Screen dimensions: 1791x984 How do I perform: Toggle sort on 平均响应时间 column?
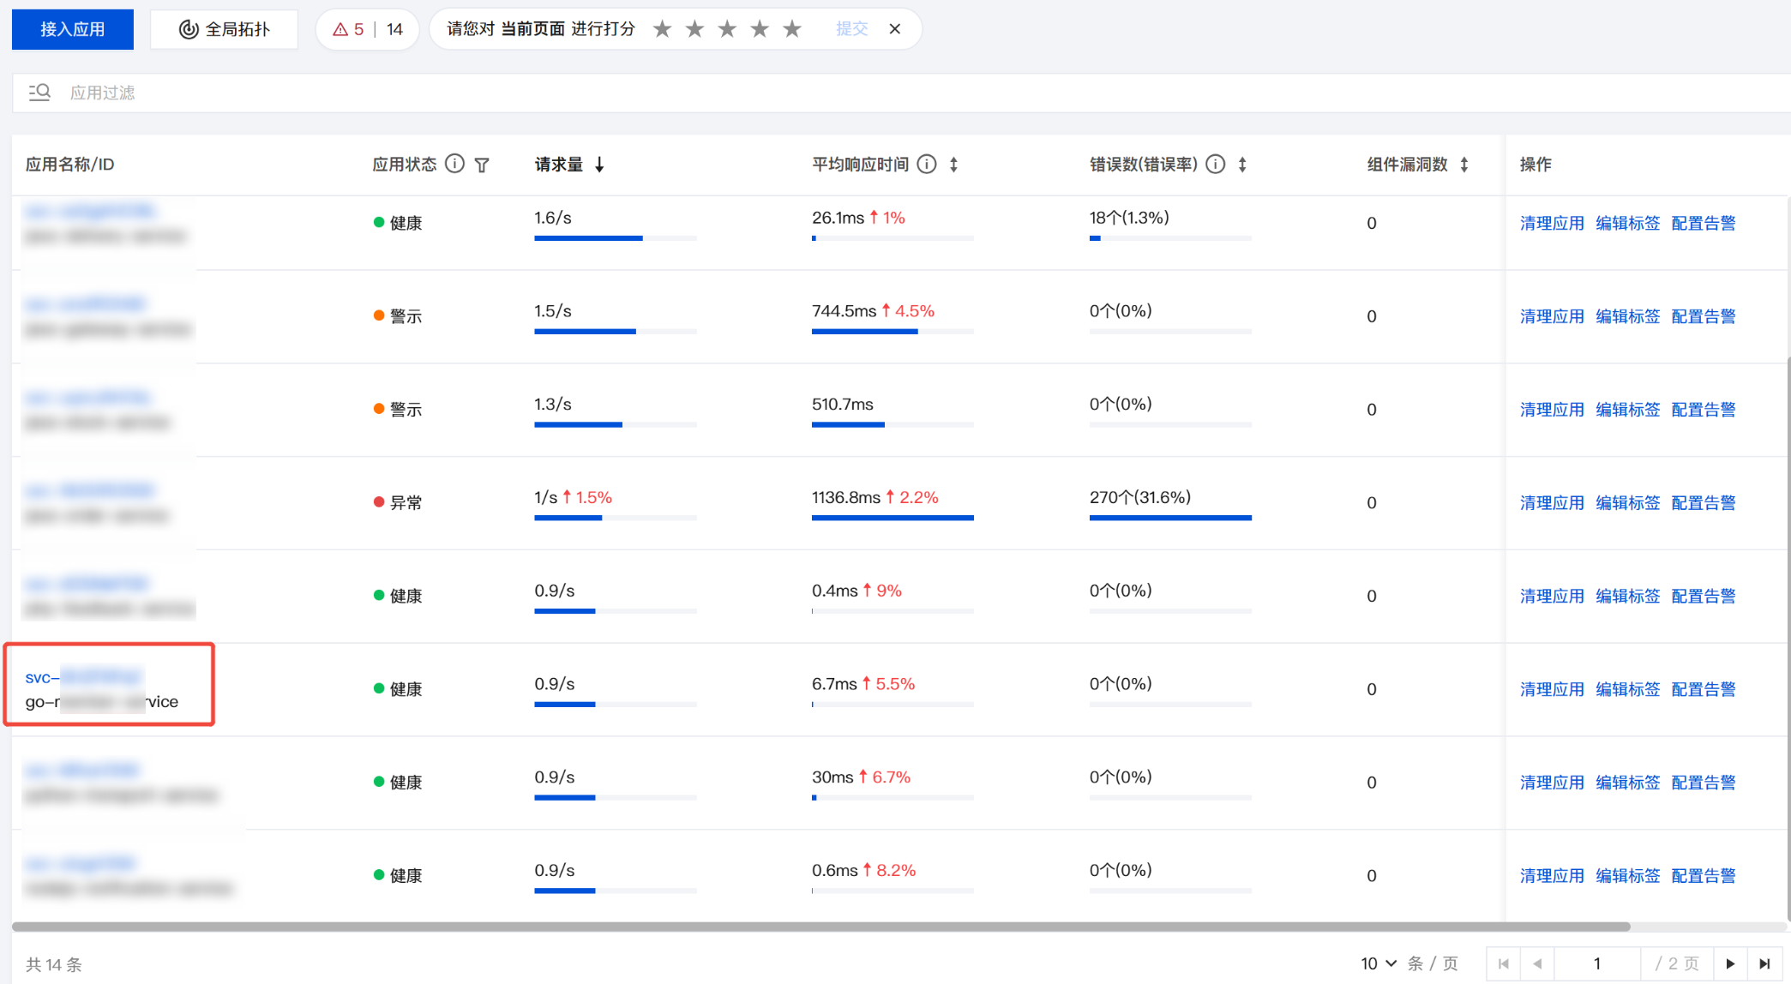point(954,165)
